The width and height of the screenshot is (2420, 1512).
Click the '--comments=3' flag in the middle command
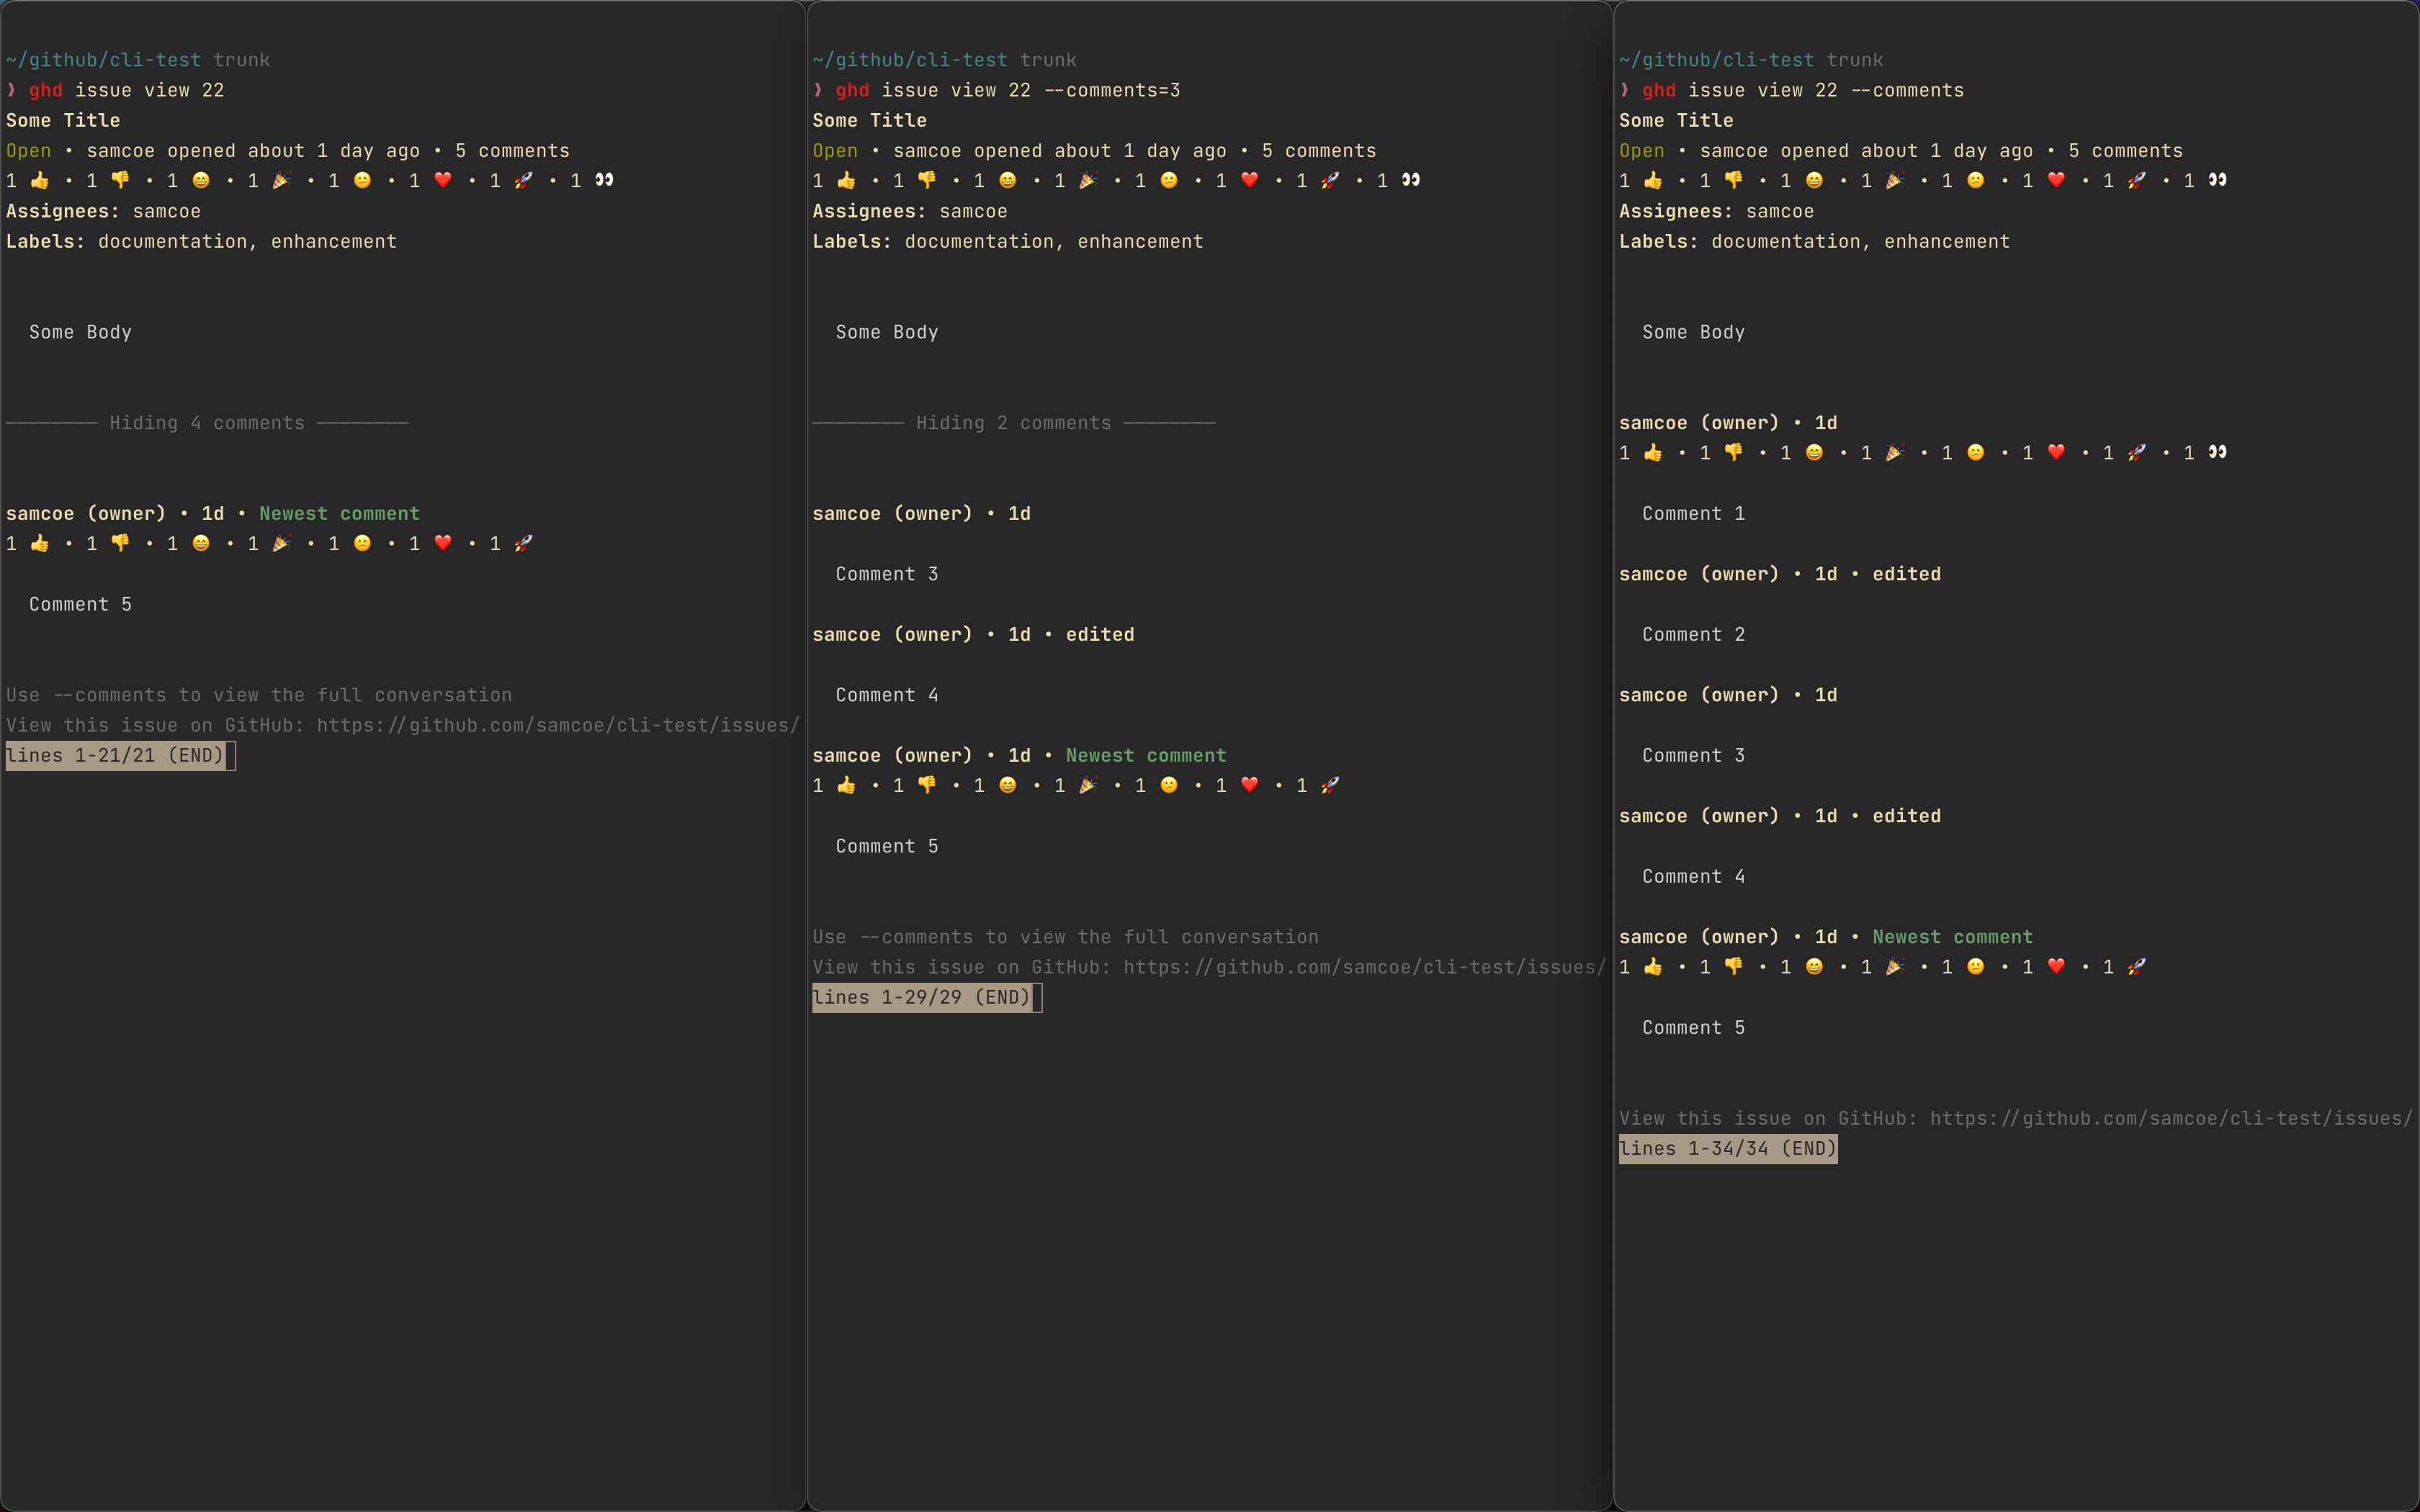1112,90
